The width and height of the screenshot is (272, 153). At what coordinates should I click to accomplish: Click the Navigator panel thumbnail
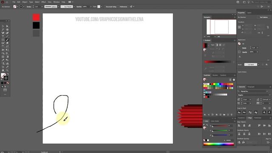[221, 27]
